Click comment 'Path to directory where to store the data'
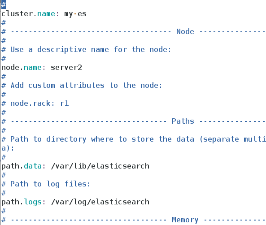The image size is (266, 225). coord(102,139)
